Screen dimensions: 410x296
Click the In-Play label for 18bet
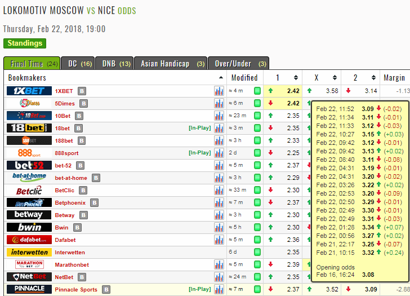(200, 128)
